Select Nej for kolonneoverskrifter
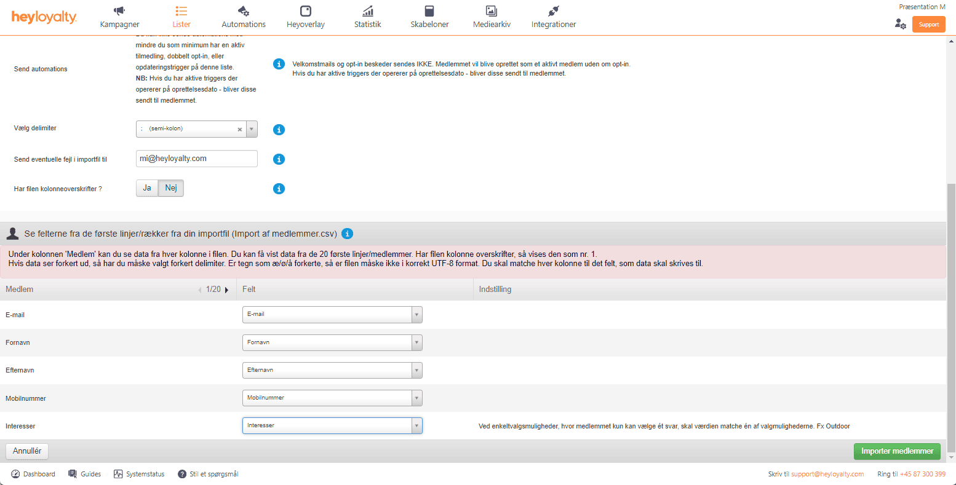Screen dimensions: 956x485 [x=170, y=188]
